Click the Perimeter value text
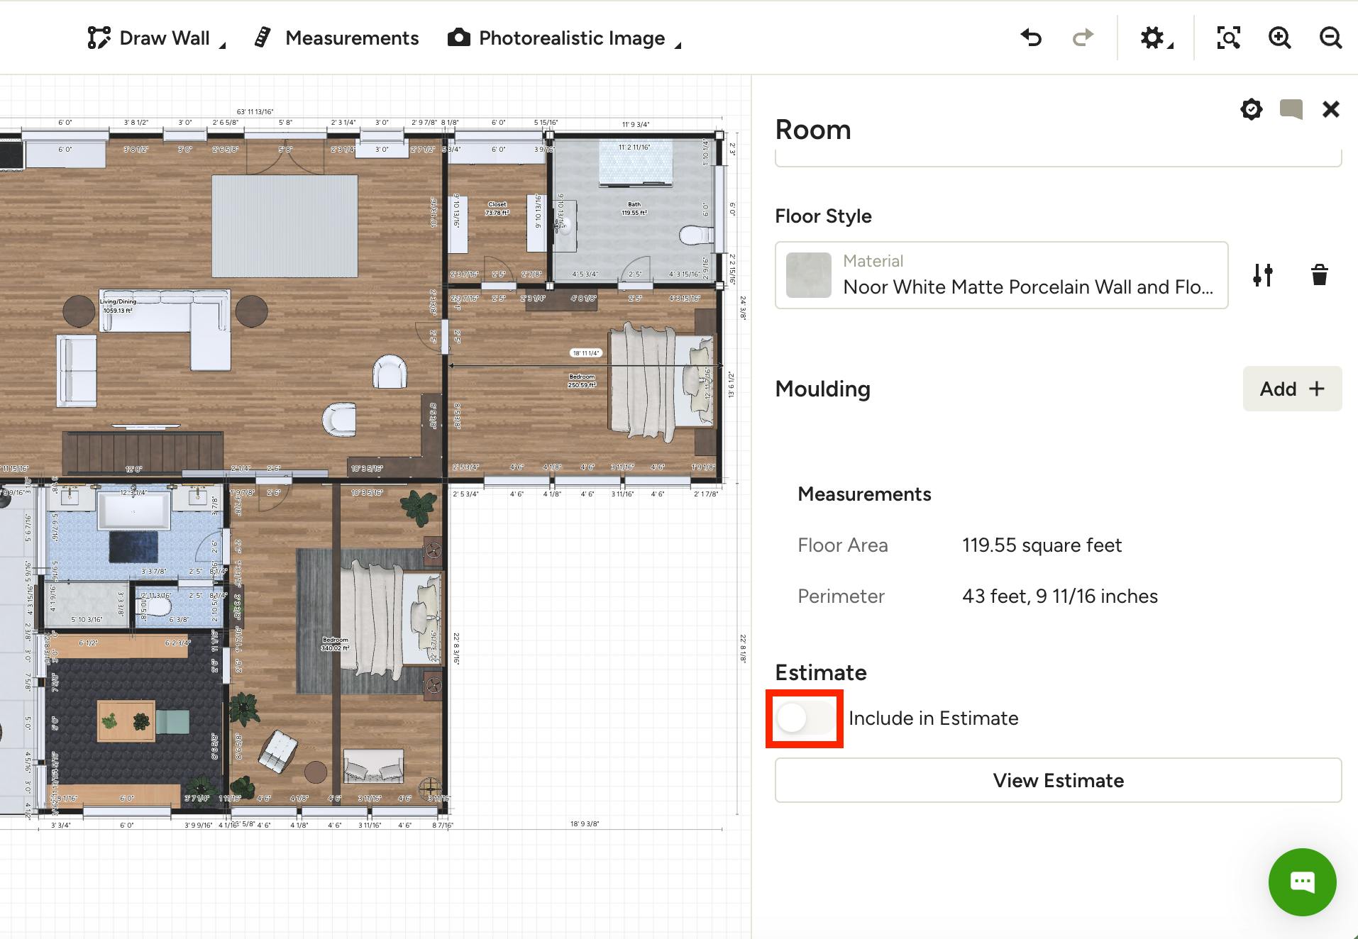Screen dimensions: 1358x939 pyautogui.click(x=1060, y=596)
